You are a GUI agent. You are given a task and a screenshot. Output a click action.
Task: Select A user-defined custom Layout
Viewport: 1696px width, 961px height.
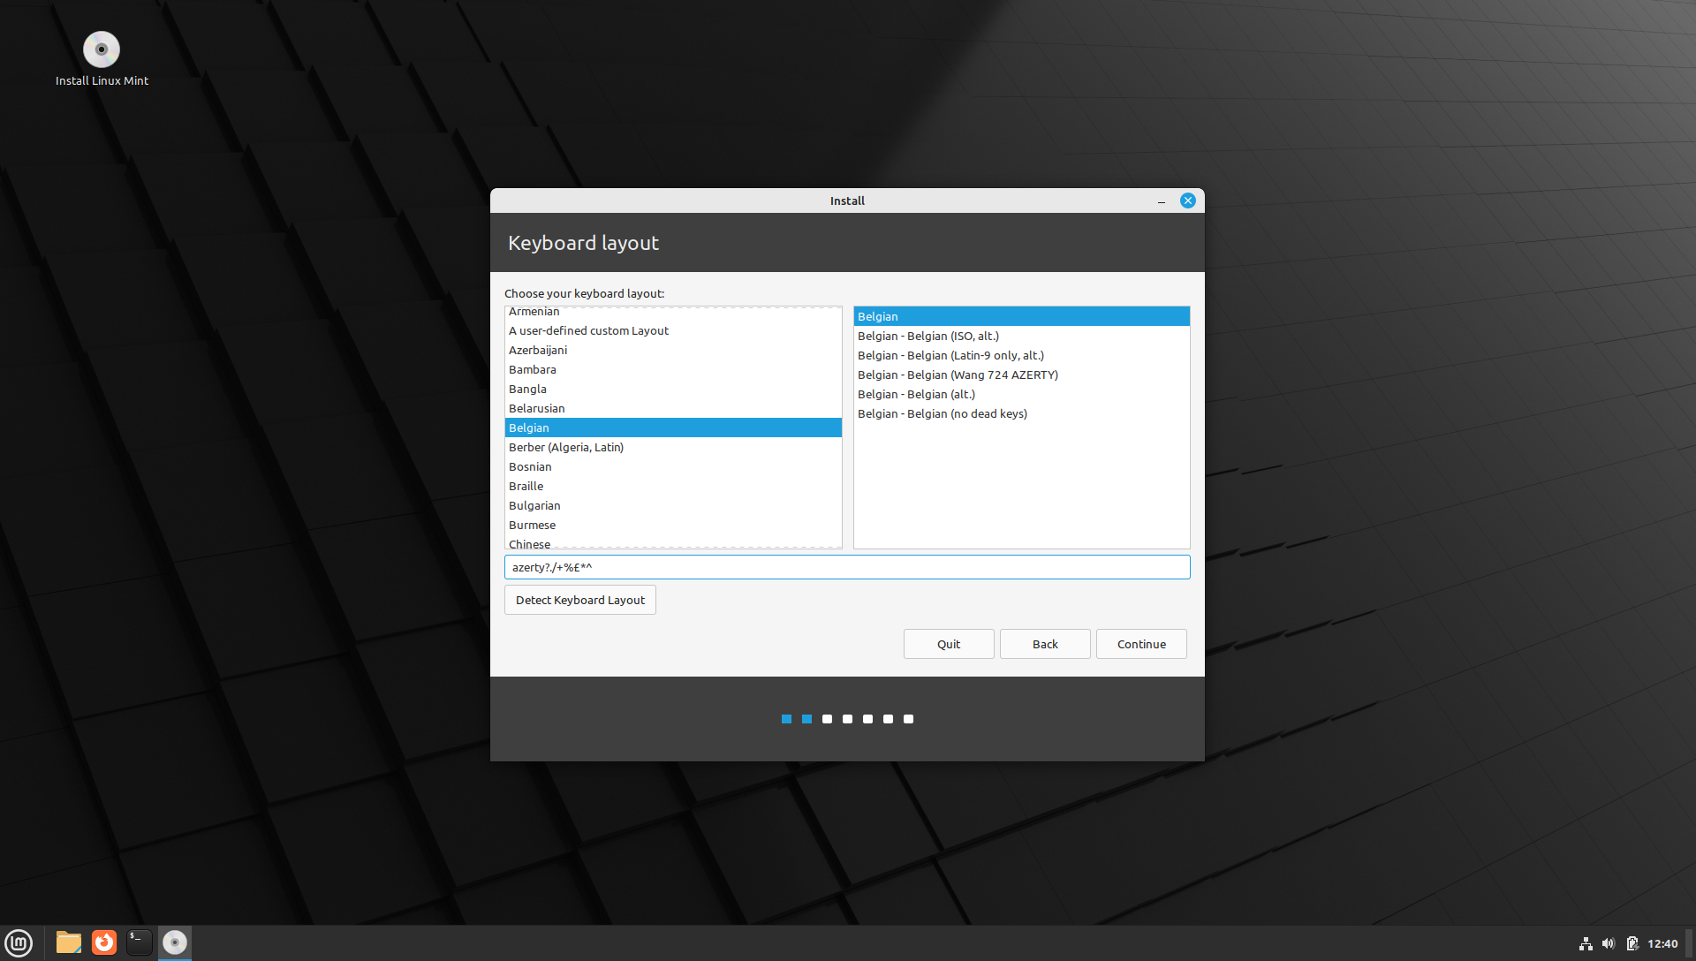click(673, 330)
